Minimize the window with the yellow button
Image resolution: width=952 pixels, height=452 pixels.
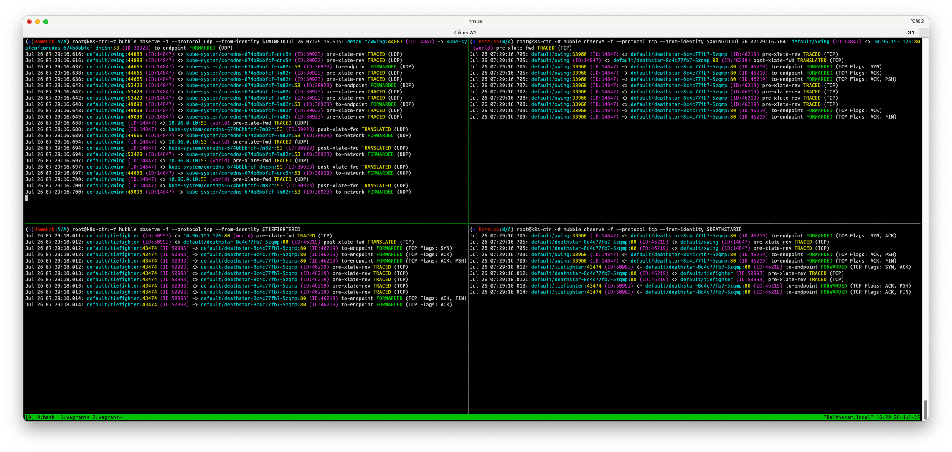pos(38,22)
